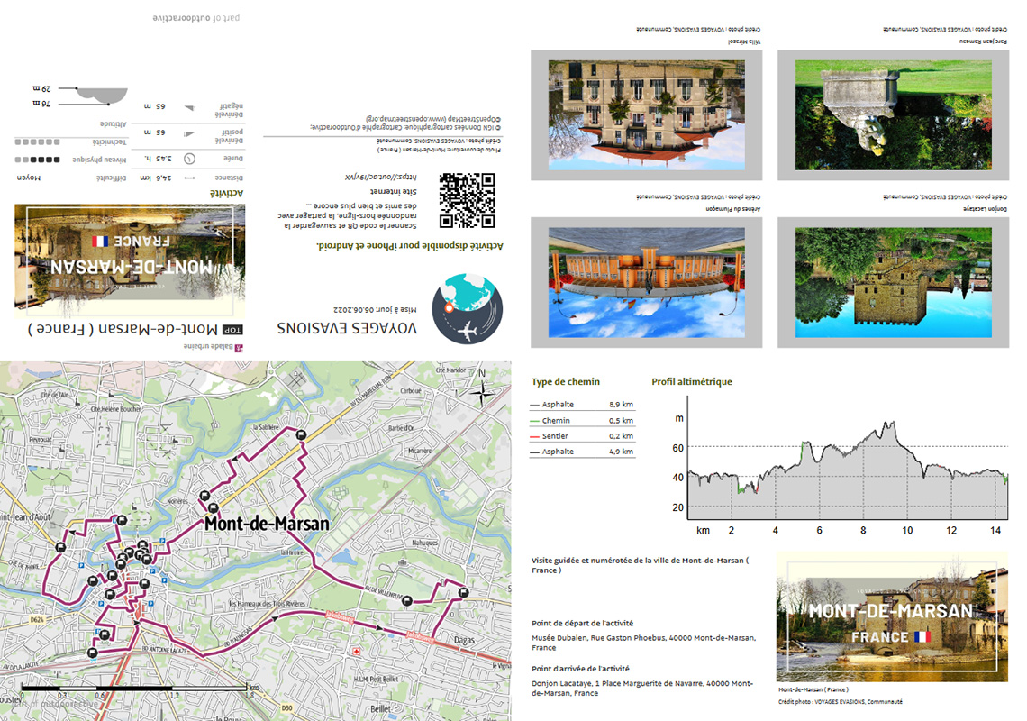Click the French flag on the upside-down cover
Viewport: 1027px width, 721px height.
(x=100, y=242)
